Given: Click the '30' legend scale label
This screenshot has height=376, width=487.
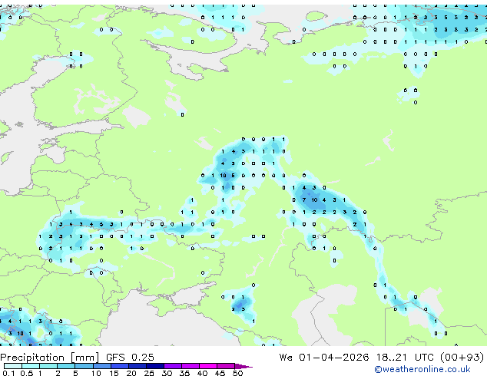Looking at the screenshot, I should click(x=167, y=373).
